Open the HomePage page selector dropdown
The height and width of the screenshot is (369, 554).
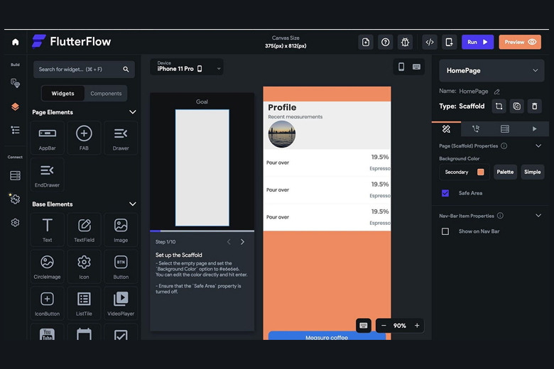pyautogui.click(x=491, y=71)
